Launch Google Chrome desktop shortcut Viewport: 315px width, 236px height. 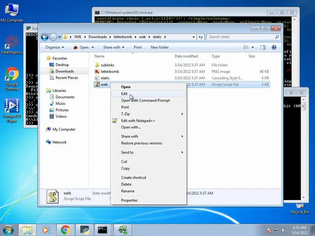tap(12, 79)
